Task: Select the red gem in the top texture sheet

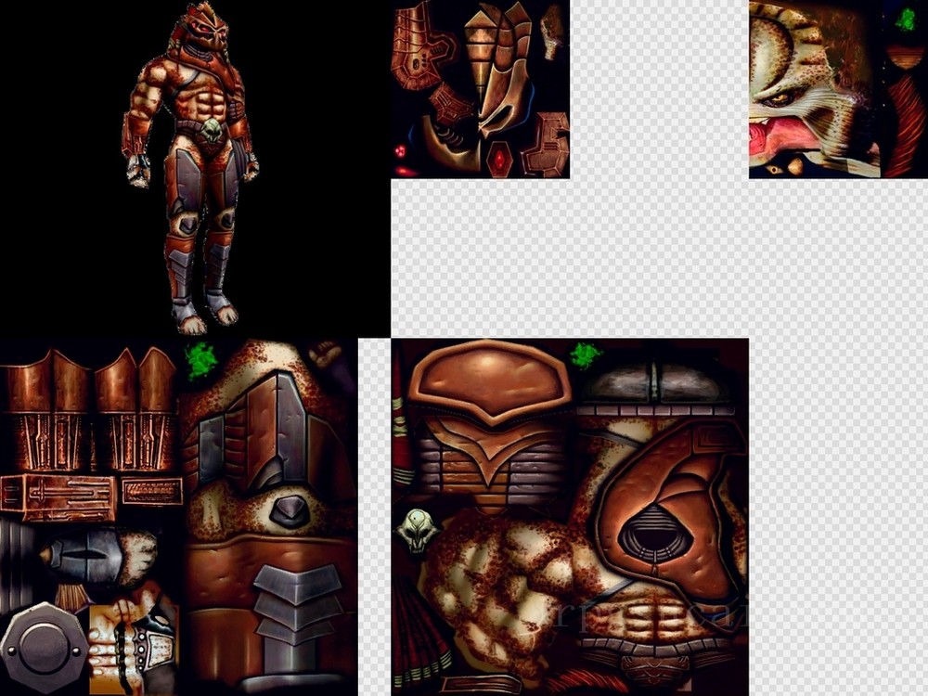Action: [500, 159]
